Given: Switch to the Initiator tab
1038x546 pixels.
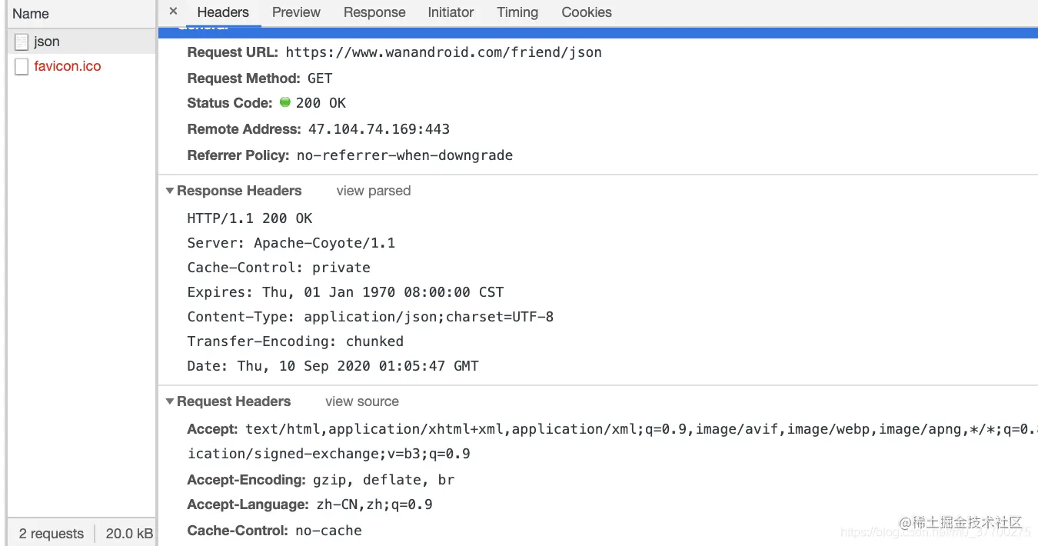Looking at the screenshot, I should [451, 12].
